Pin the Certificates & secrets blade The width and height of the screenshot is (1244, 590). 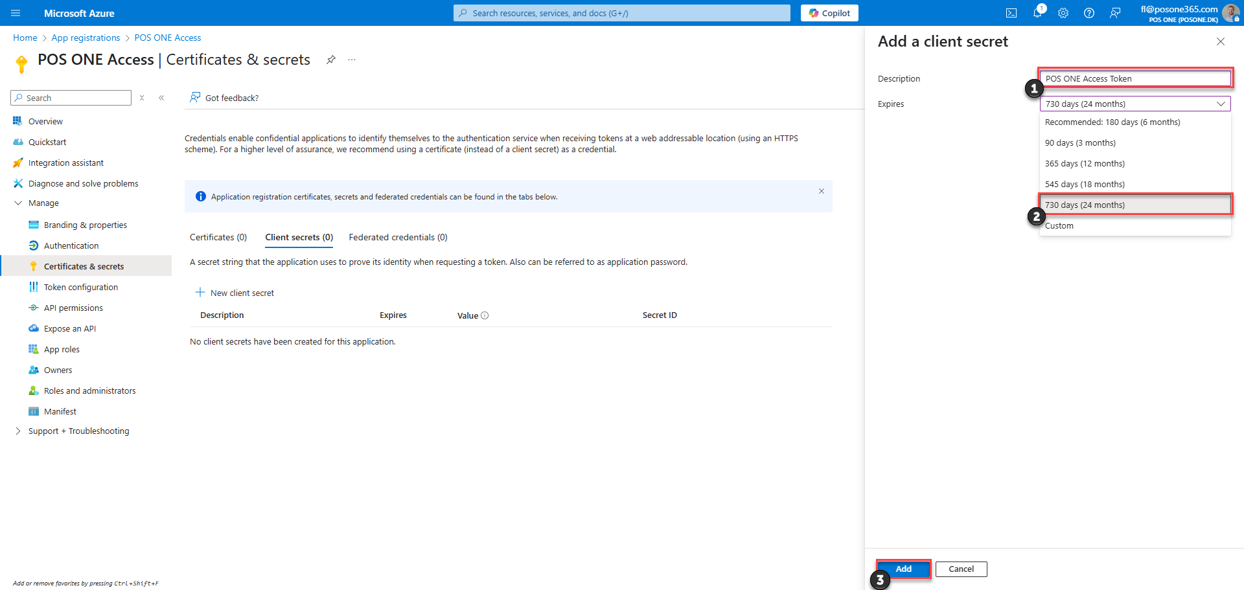[x=331, y=60]
